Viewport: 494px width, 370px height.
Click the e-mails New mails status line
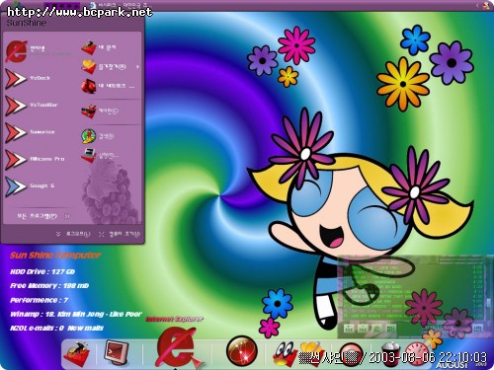(x=56, y=328)
